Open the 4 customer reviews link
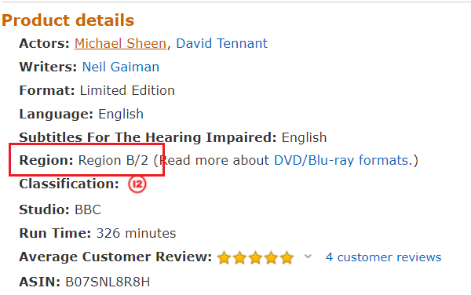The image size is (471, 295). (383, 257)
